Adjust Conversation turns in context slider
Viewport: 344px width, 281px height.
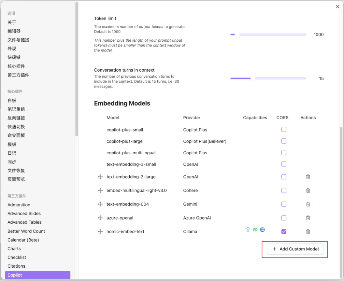coord(268,79)
